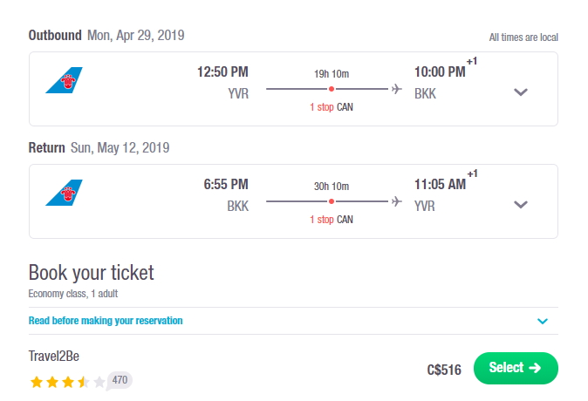Expand return flight details chevron
588x401 pixels.
tap(521, 205)
